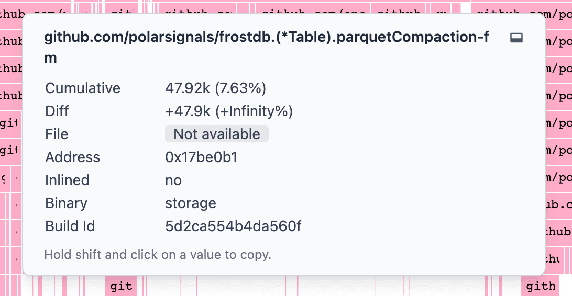572x296 pixels.
Task: Select the Address value 0x17be0b1
Action: [201, 157]
